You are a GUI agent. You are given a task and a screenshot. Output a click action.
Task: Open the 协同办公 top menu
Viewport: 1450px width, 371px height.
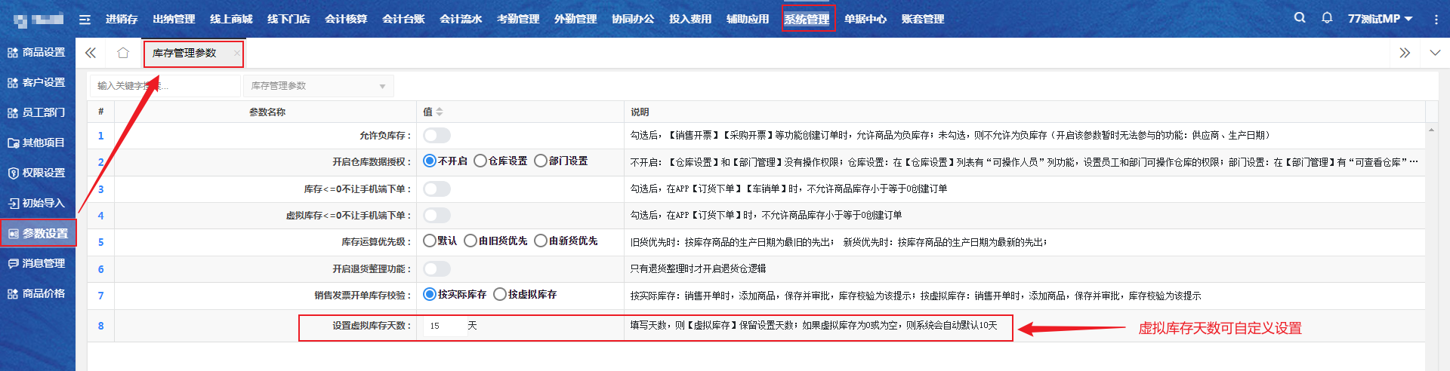pos(633,19)
